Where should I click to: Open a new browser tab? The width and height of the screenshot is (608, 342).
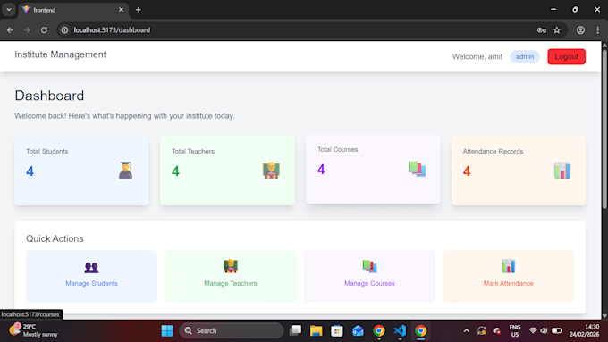click(x=138, y=10)
